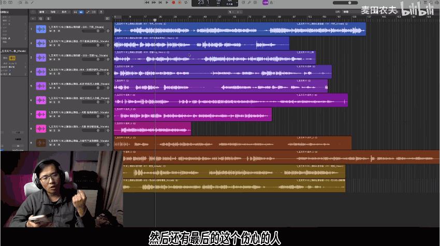The image size is (440, 246).
Task: Click the pan knob on track 4
Action: [108, 74]
